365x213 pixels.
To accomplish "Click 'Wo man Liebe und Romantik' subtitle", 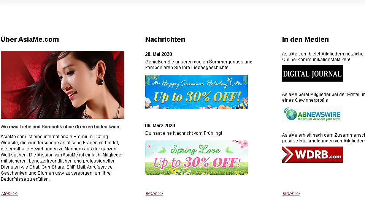I will (60, 127).
